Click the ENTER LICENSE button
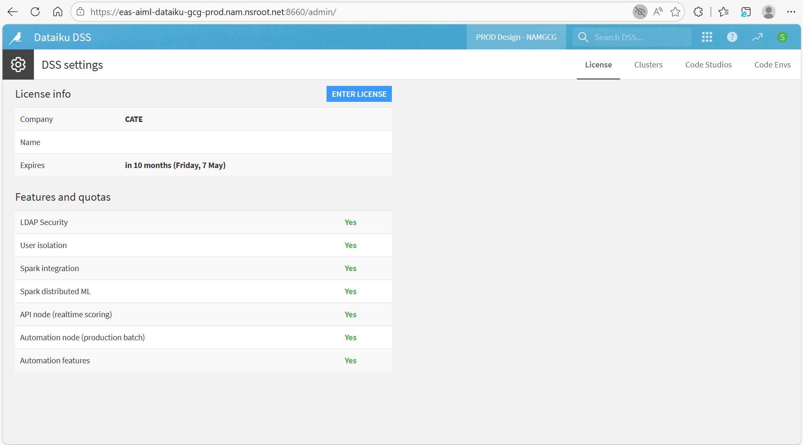 tap(359, 94)
